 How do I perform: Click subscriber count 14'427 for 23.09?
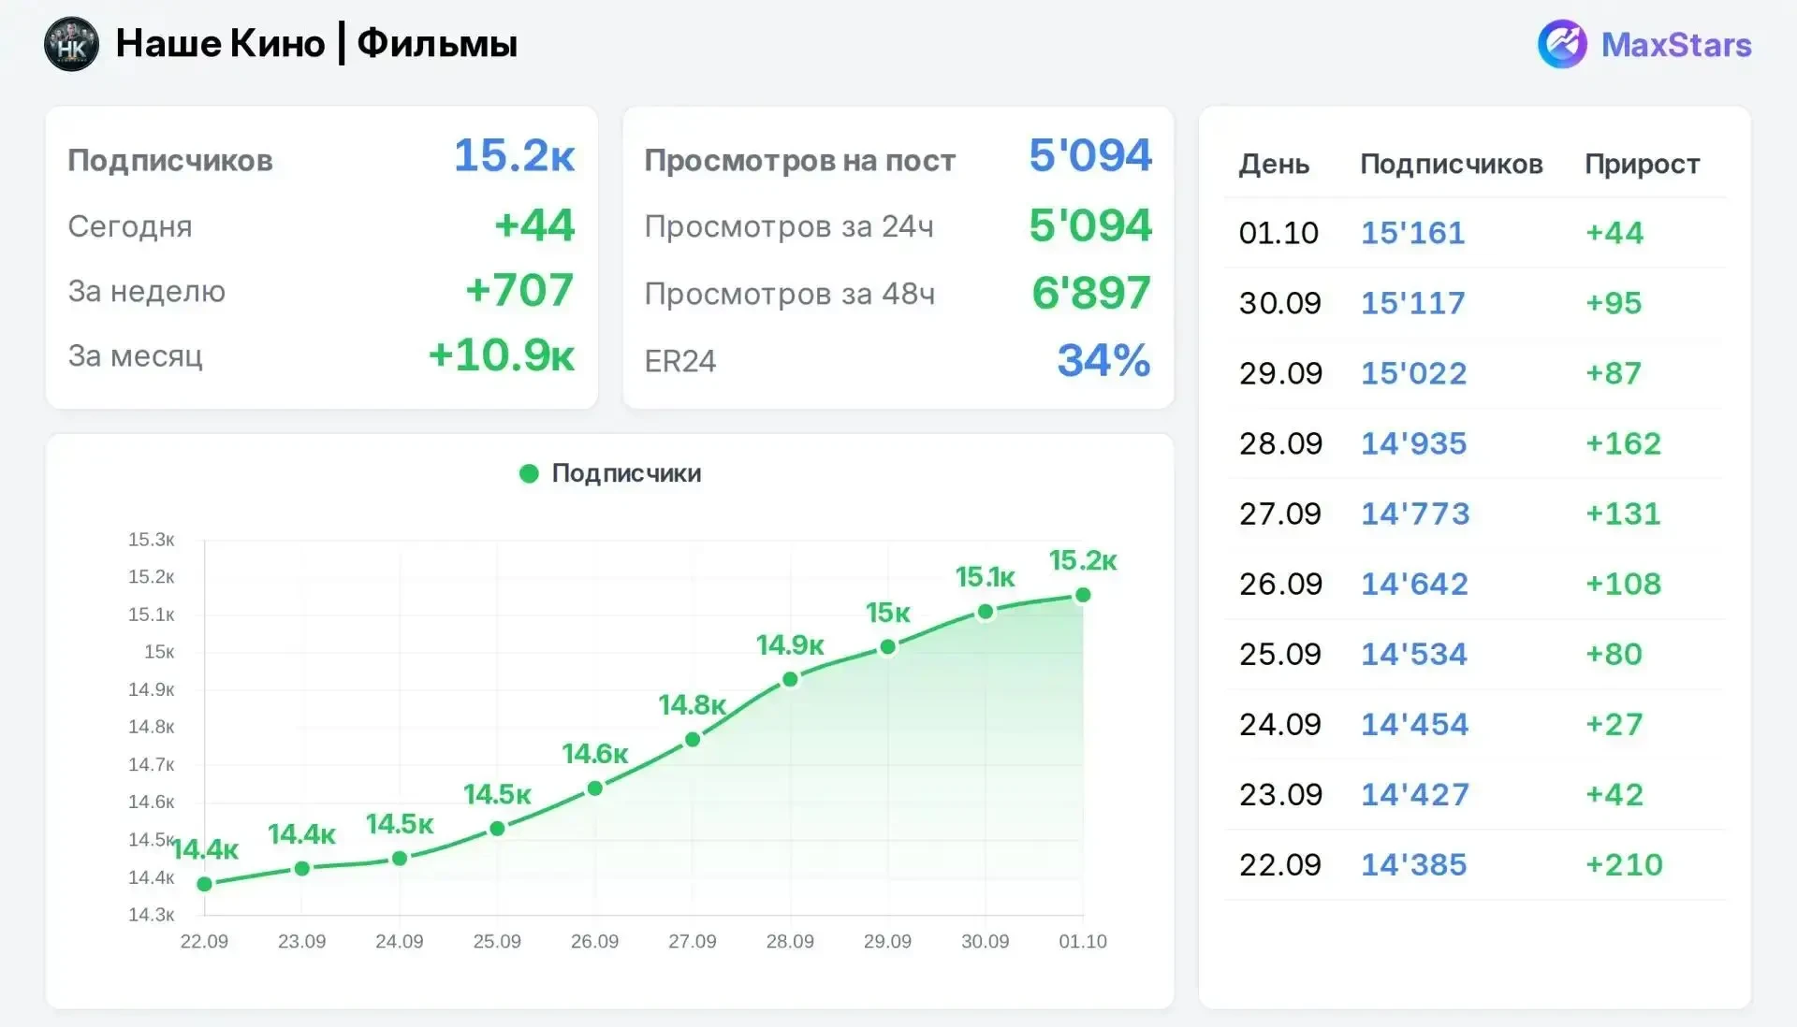[x=1414, y=793]
